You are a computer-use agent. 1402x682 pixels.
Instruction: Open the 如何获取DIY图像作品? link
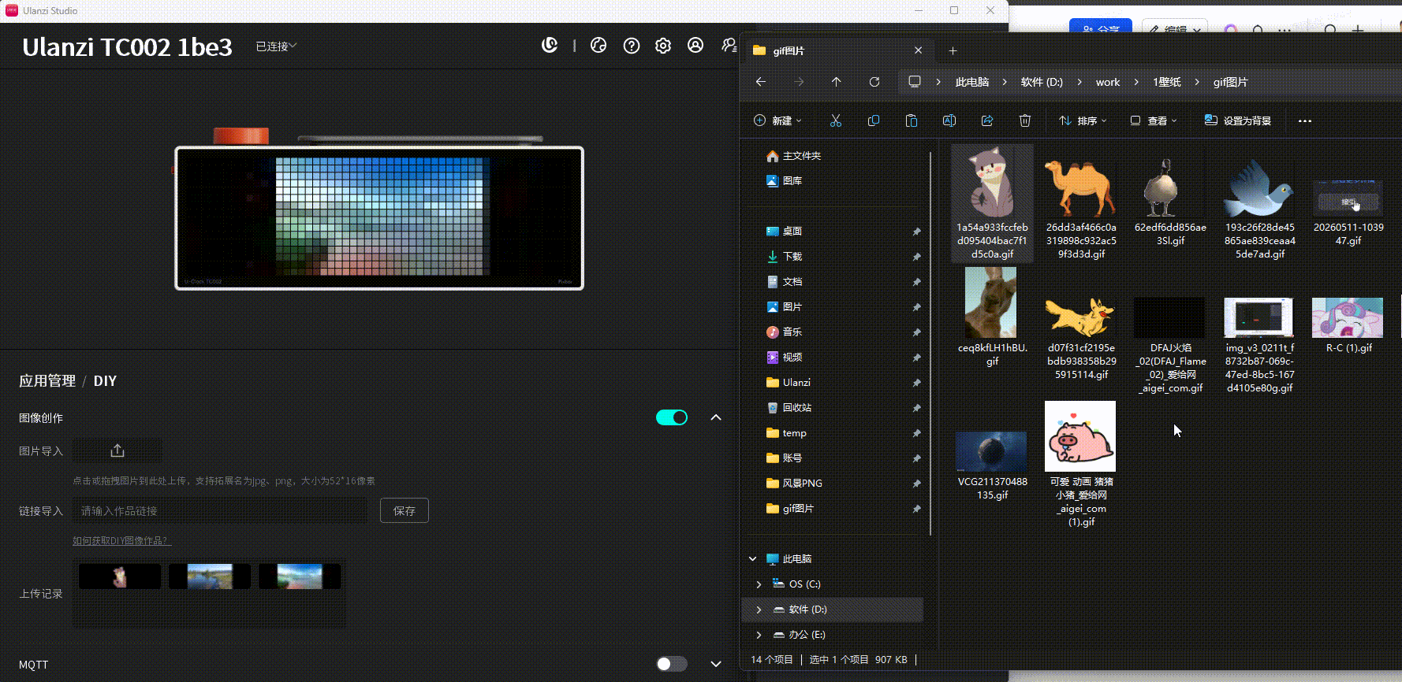tap(121, 541)
